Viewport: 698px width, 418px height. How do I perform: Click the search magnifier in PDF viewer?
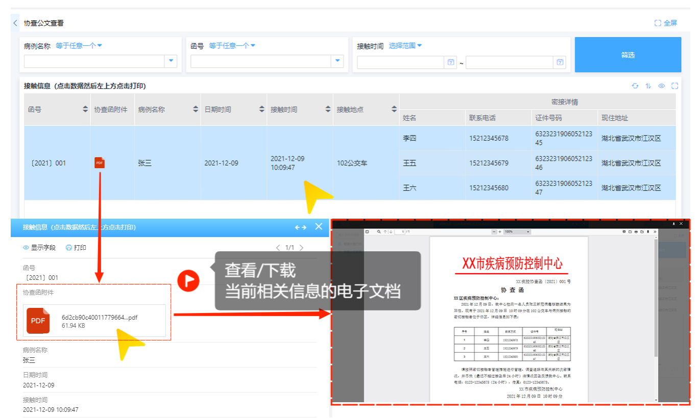[x=378, y=232]
